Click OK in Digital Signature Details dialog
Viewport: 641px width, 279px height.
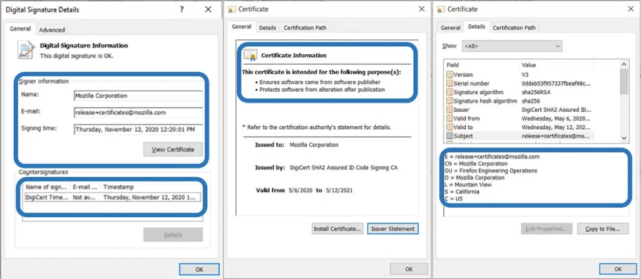[x=199, y=269]
